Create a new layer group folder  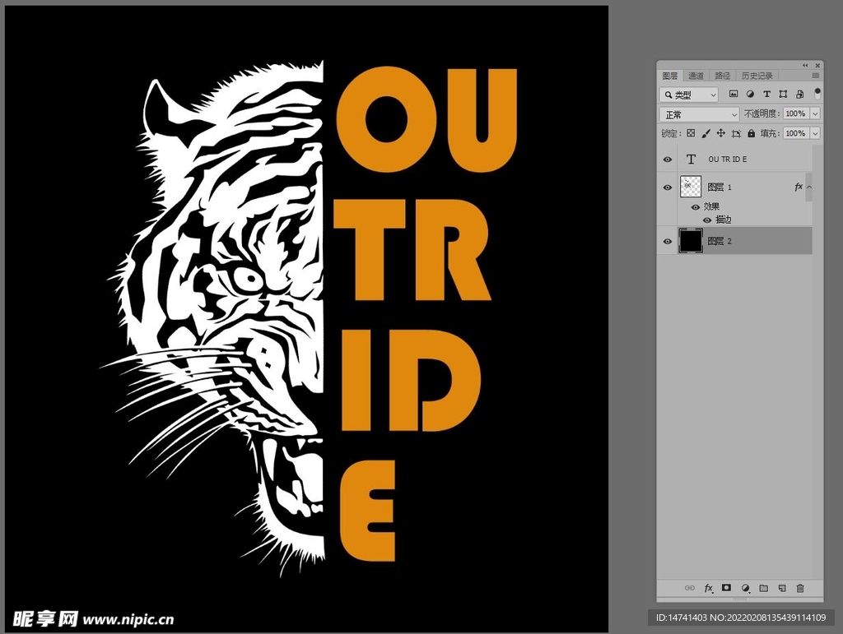763,589
